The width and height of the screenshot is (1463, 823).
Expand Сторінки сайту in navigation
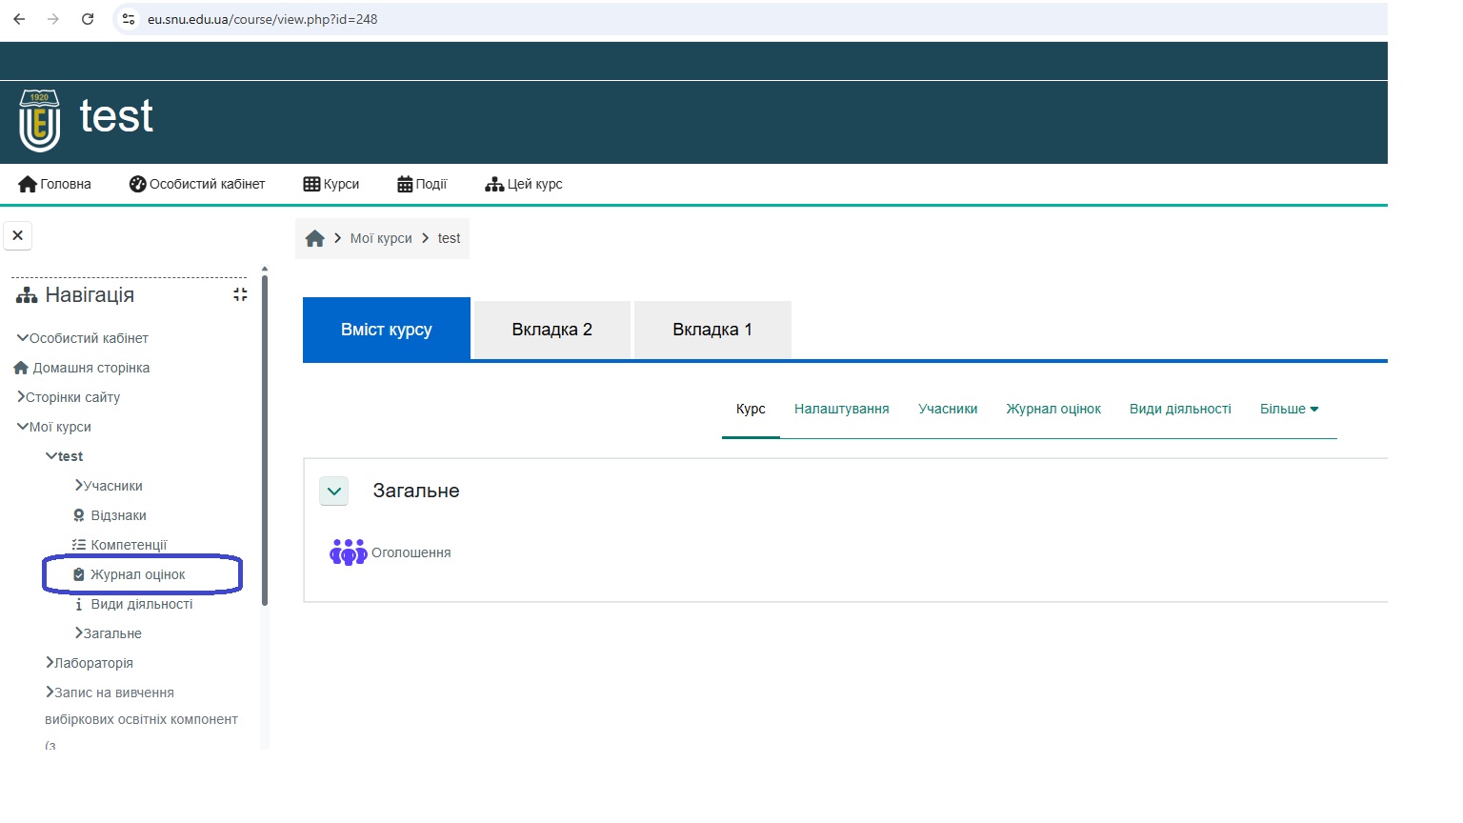tap(21, 397)
